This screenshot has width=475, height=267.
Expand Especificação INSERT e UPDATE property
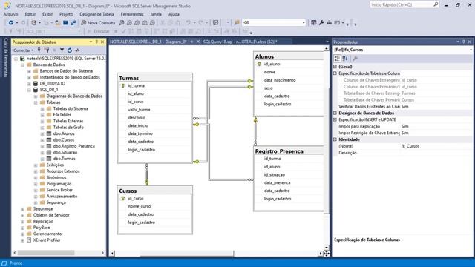(x=335, y=119)
